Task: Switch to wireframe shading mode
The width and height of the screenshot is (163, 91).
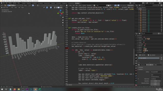Action: [57, 7]
